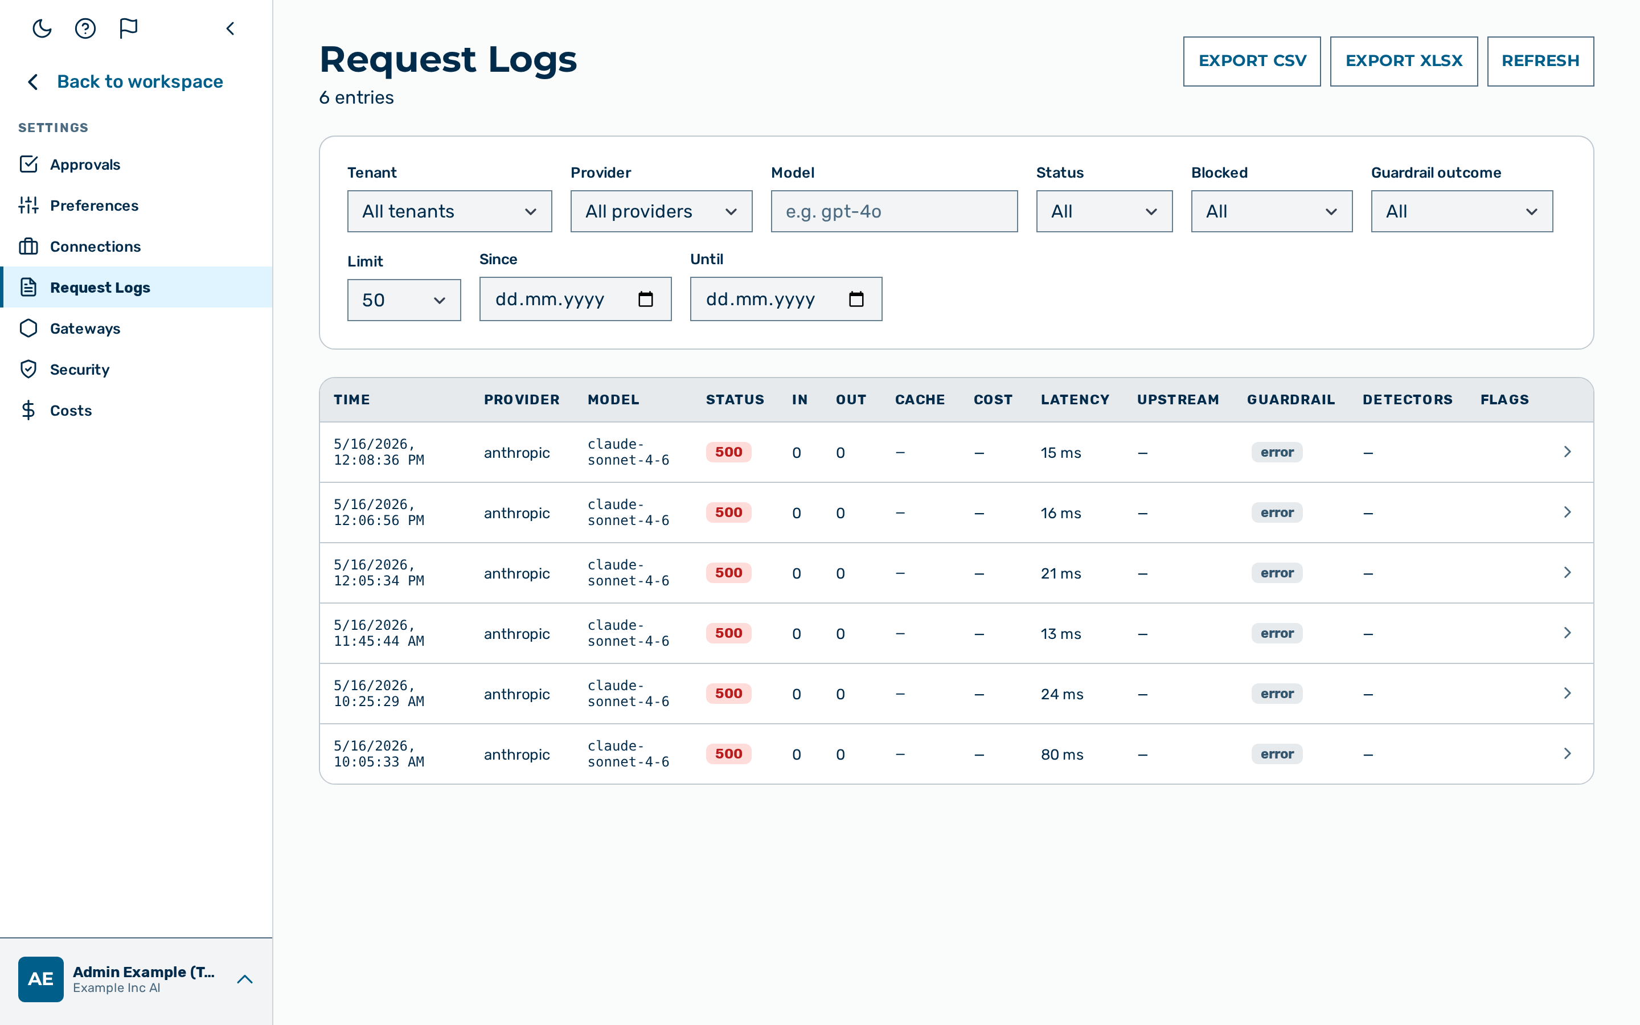Open the Guardrail outcome dropdown
This screenshot has height=1025, width=1640.
1462,211
